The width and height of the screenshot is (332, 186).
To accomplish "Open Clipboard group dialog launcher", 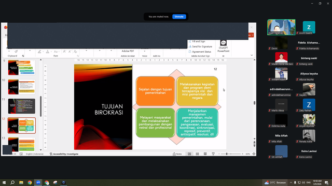I will coord(23,56).
